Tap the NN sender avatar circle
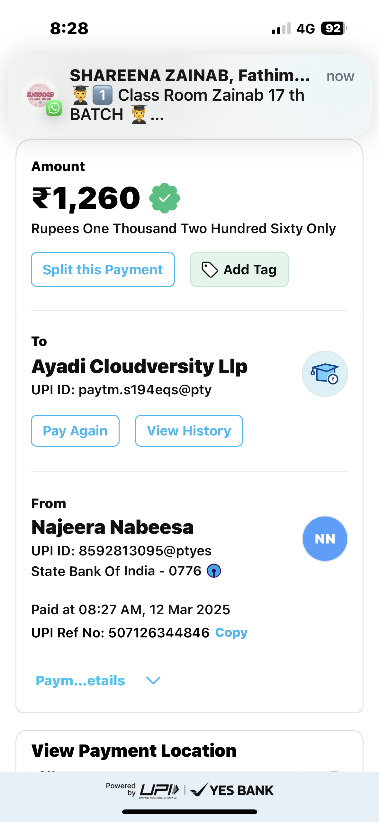Screen dimensions: 379x822 (325, 539)
